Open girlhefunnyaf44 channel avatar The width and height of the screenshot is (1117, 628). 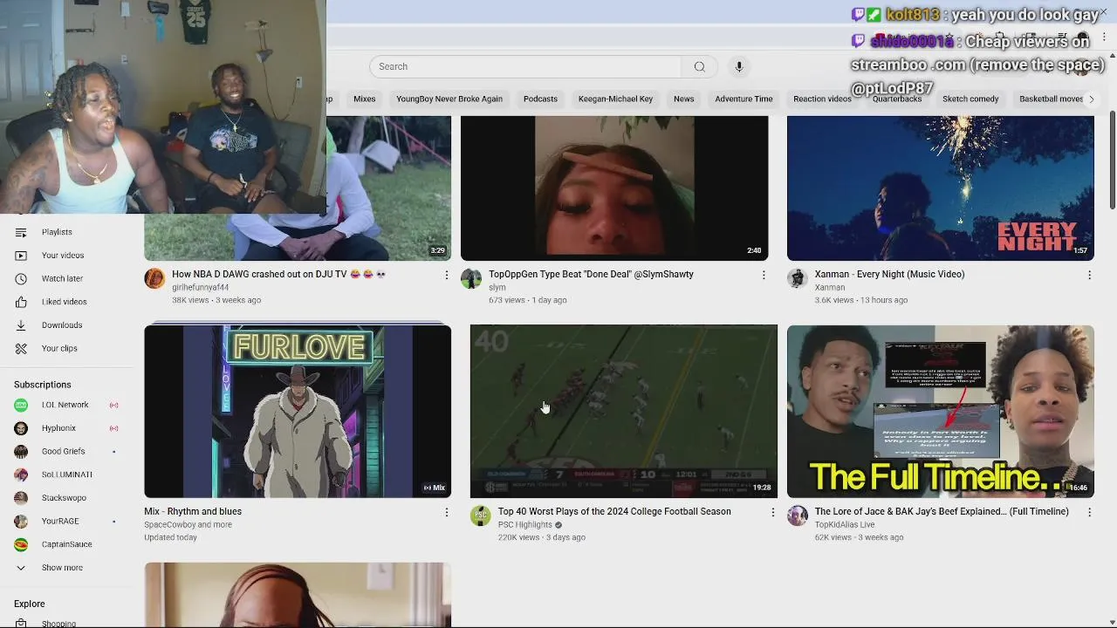[154, 278]
